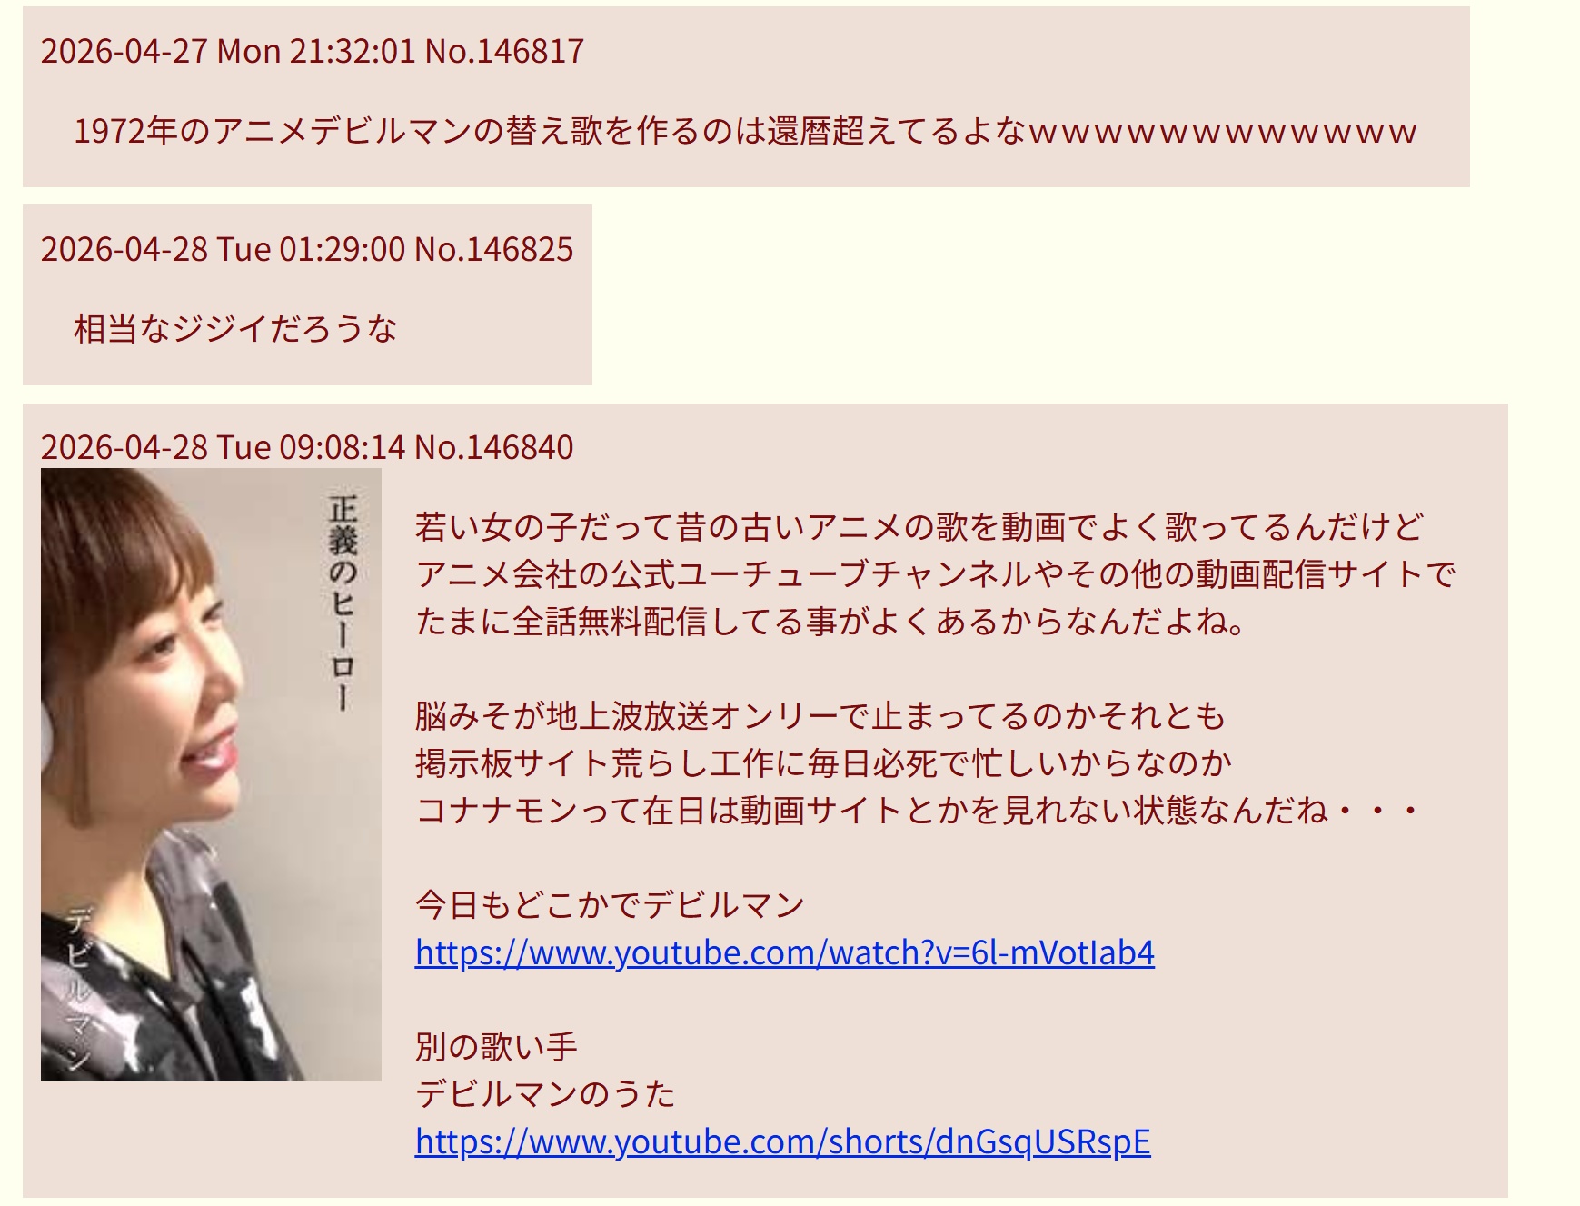Click the line starting with 脳みそが地上波放送
Viewport: 1580px width, 1206px height.
click(x=820, y=716)
